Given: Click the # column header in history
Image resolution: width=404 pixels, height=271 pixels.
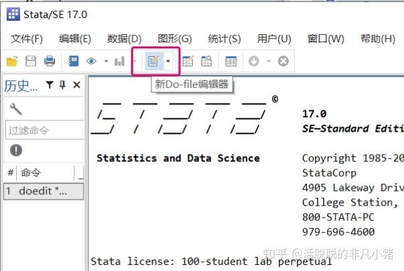Looking at the screenshot, I should [10, 173].
